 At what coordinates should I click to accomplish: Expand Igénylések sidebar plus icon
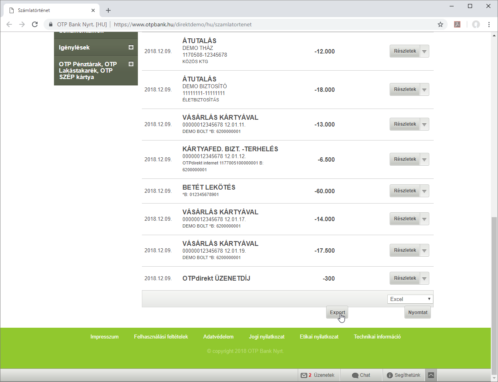[x=131, y=47]
